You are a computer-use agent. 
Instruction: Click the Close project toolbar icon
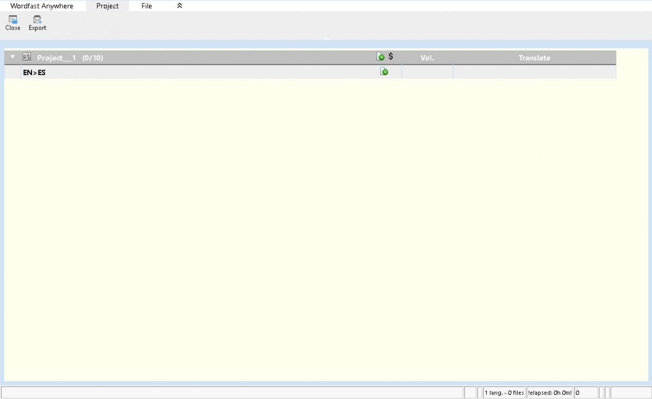[12, 23]
